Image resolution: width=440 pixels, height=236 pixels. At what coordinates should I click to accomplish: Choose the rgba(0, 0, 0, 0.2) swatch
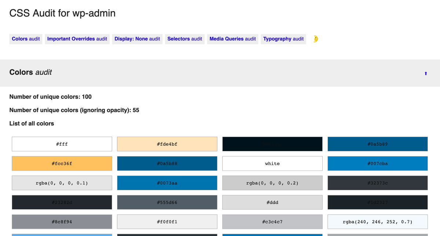(272, 183)
